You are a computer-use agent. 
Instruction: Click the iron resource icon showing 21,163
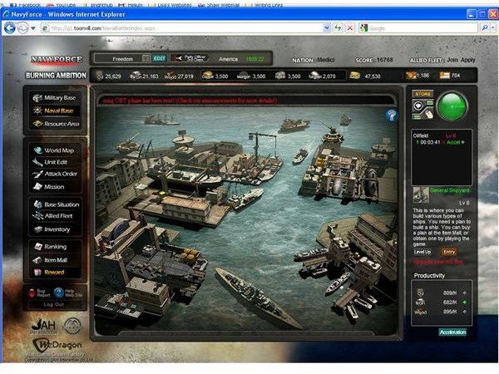point(136,76)
